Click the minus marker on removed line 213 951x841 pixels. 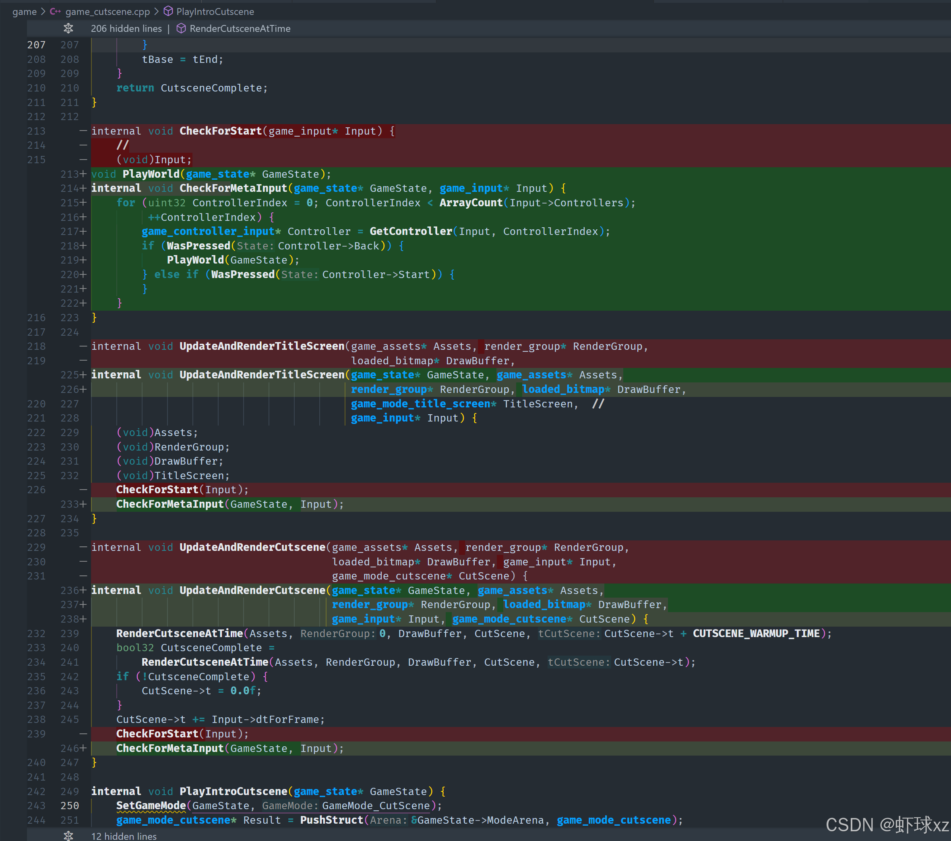pyautogui.click(x=83, y=131)
